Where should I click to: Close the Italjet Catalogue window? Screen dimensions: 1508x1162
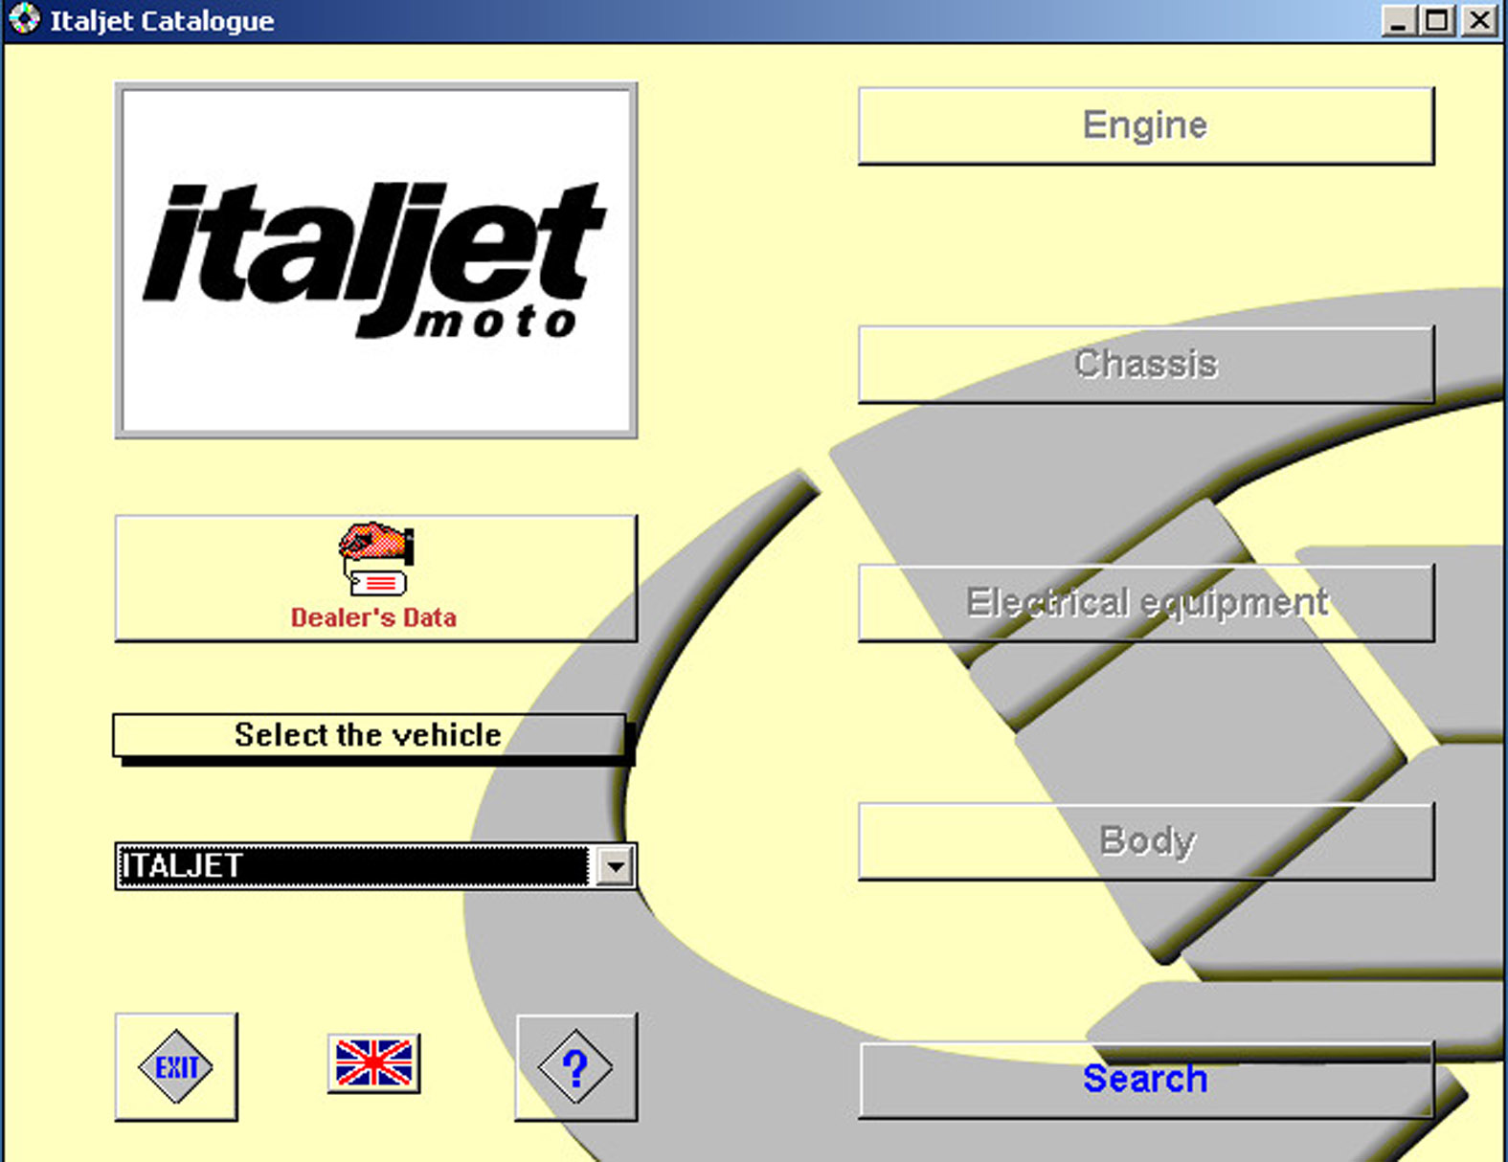click(1479, 20)
